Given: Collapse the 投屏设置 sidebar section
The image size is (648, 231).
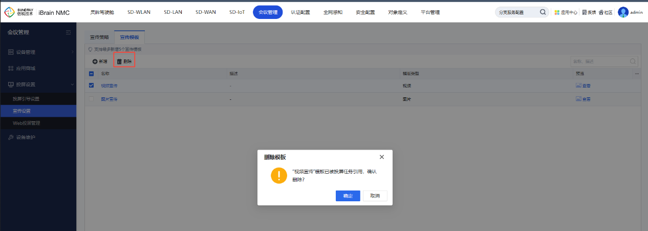Looking at the screenshot, I should click(38, 84).
